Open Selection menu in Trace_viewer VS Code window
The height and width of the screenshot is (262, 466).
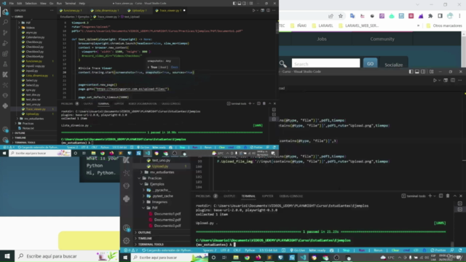click(31, 3)
